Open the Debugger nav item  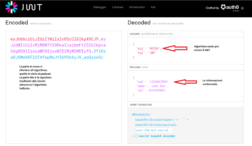100,7
